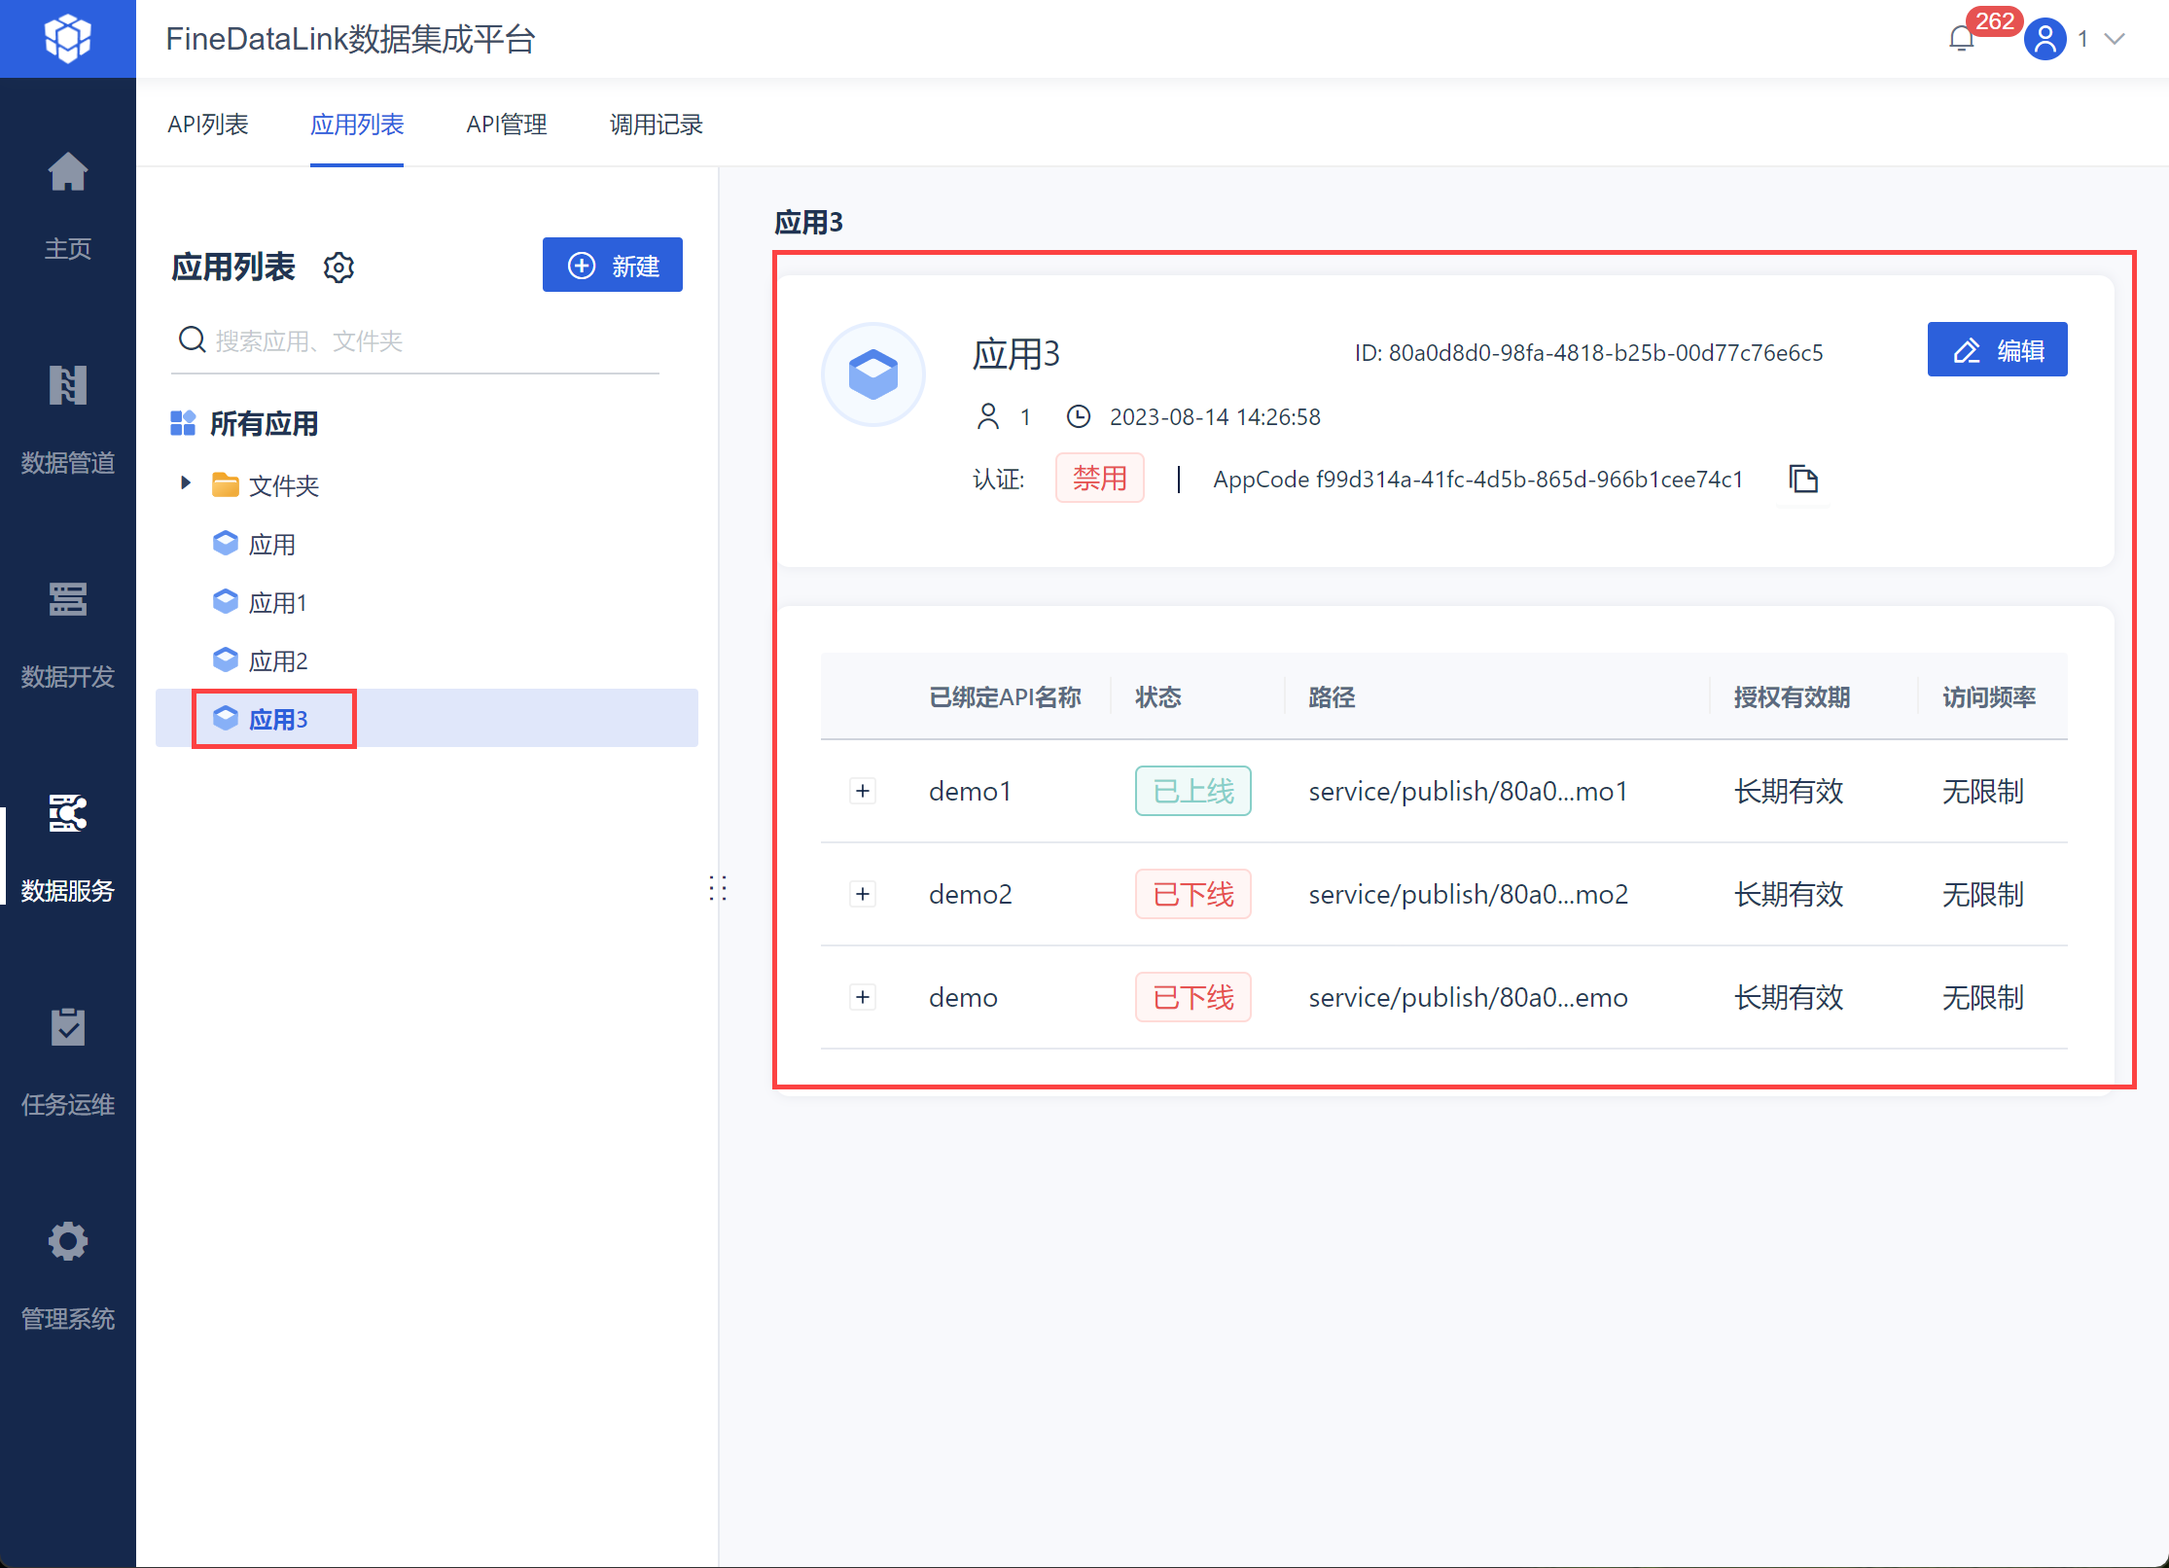
Task: Open the 主页 home icon in sidebar
Action: [67, 175]
